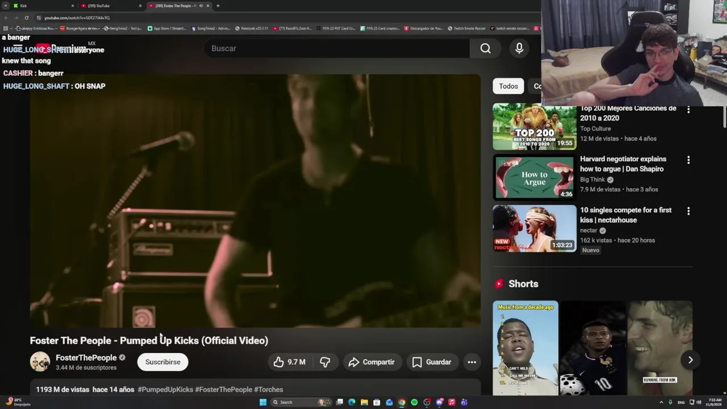Viewport: 727px width, 409px height.
Task: Show hidden system tray icons
Action: coord(661,402)
